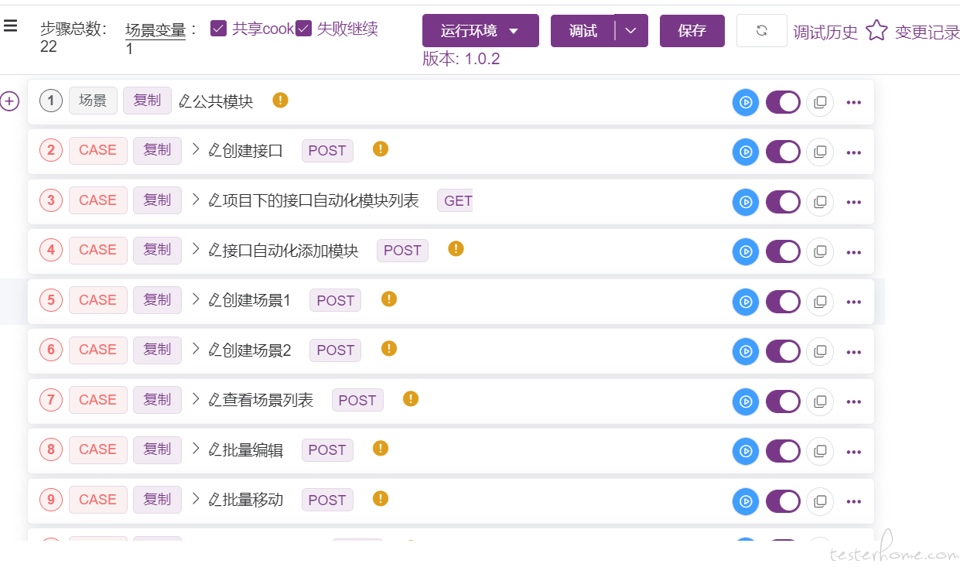Click 复制 tag on the 公共模块 row
Screen dimensions: 960x574
click(147, 101)
